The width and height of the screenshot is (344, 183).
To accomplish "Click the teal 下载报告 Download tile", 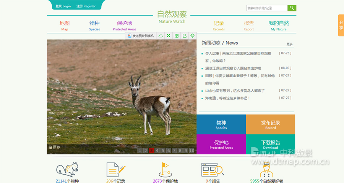I will [271, 145].
